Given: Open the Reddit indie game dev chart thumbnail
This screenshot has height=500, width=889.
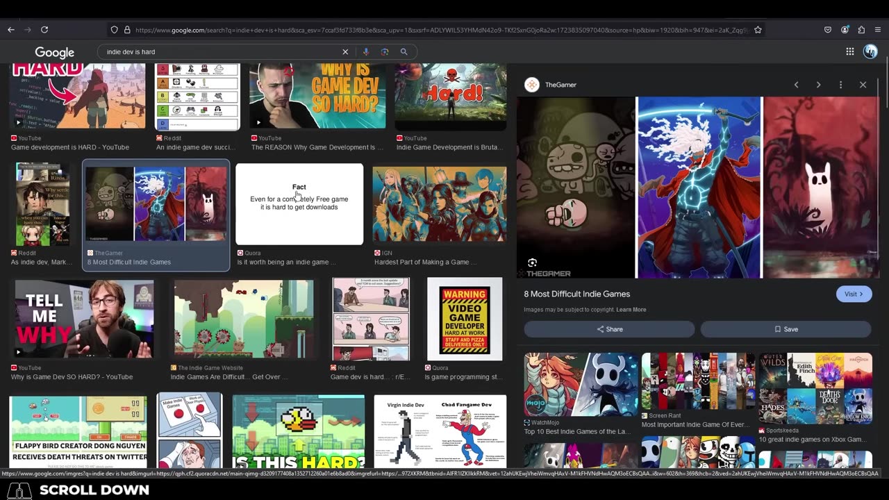Looking at the screenshot, I should pyautogui.click(x=197, y=97).
